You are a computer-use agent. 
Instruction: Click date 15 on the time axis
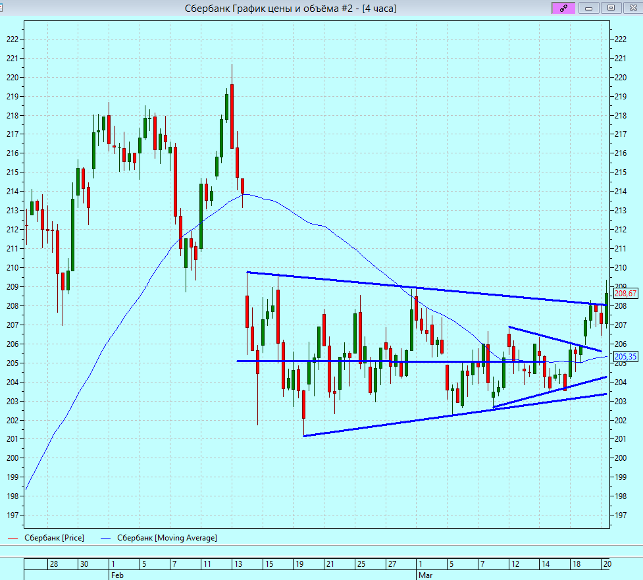tap(269, 564)
